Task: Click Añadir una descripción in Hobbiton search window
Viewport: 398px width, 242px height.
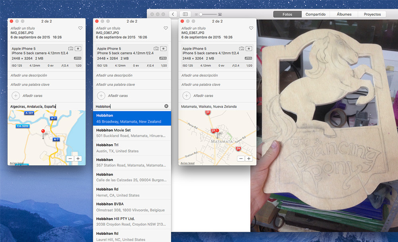Action: click(x=114, y=75)
